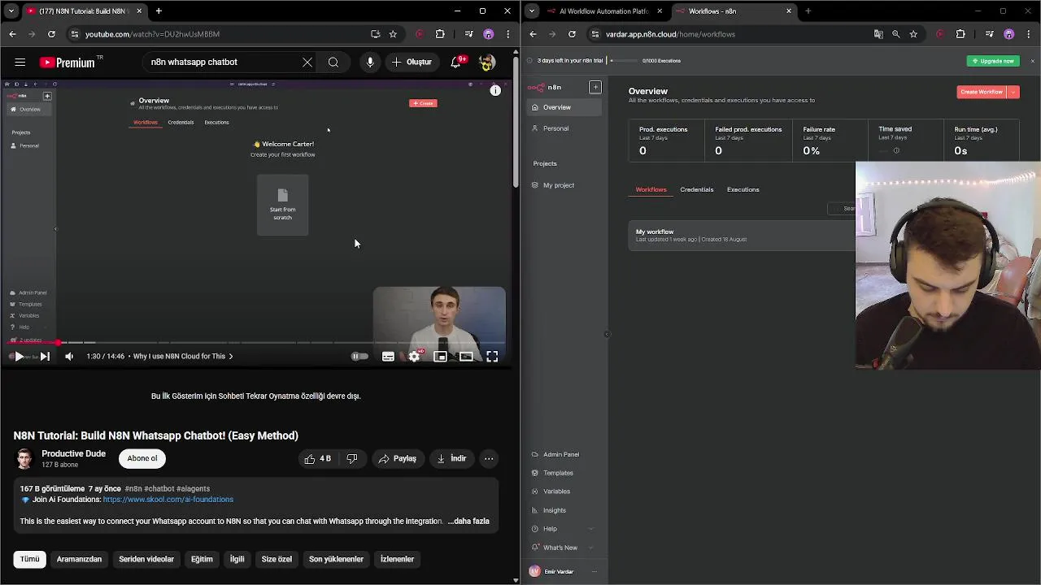Switch to the Executions tab in n8n

[x=743, y=189]
